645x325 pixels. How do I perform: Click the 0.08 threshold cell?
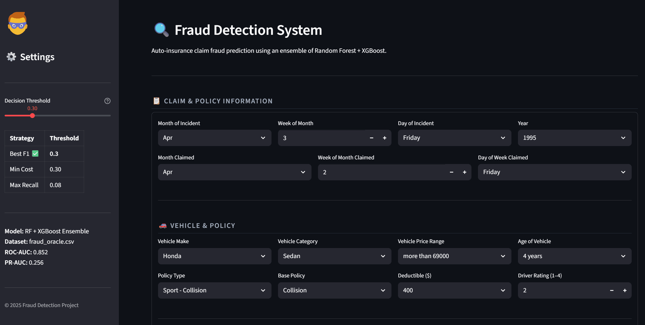tap(64, 185)
